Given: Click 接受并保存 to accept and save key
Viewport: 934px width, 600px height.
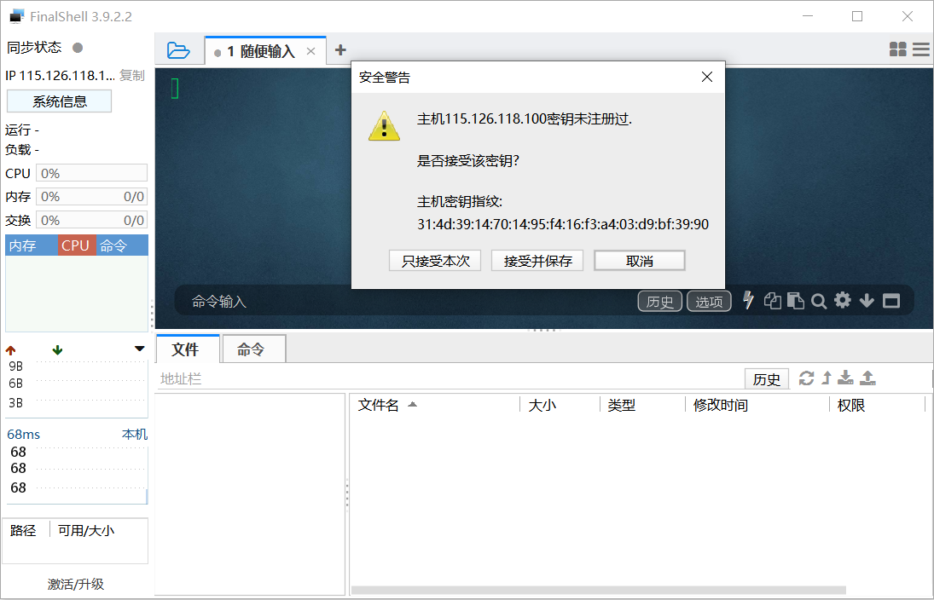Looking at the screenshot, I should (537, 261).
